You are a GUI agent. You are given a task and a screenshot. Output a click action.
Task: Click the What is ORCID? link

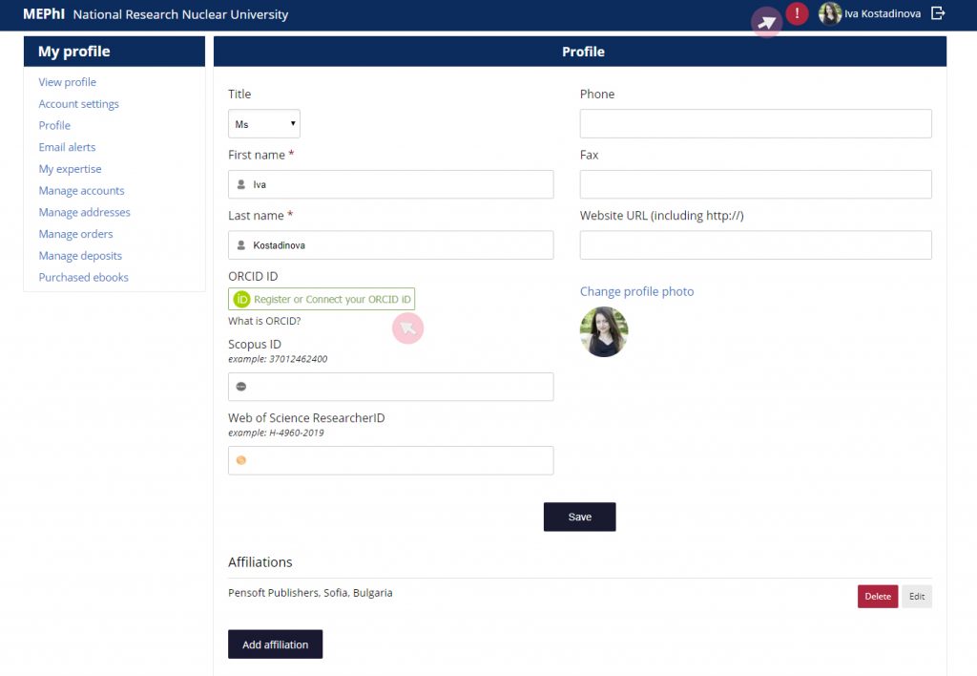(x=264, y=322)
